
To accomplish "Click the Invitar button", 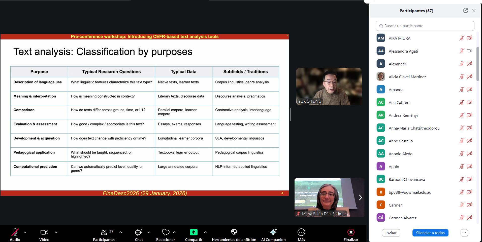I will coord(391,233).
